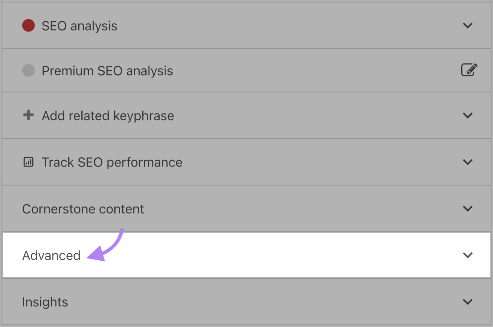Viewport: 493px width, 327px height.
Task: Click the red SEO analysis score indicator
Action: 28,26
